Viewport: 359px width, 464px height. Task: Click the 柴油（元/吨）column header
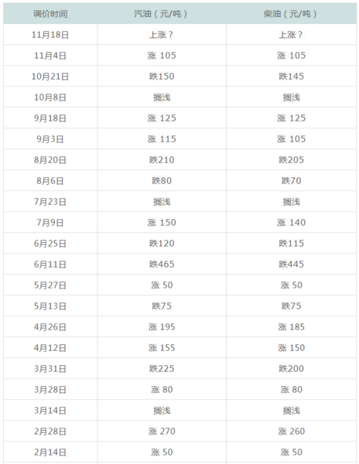pyautogui.click(x=291, y=14)
